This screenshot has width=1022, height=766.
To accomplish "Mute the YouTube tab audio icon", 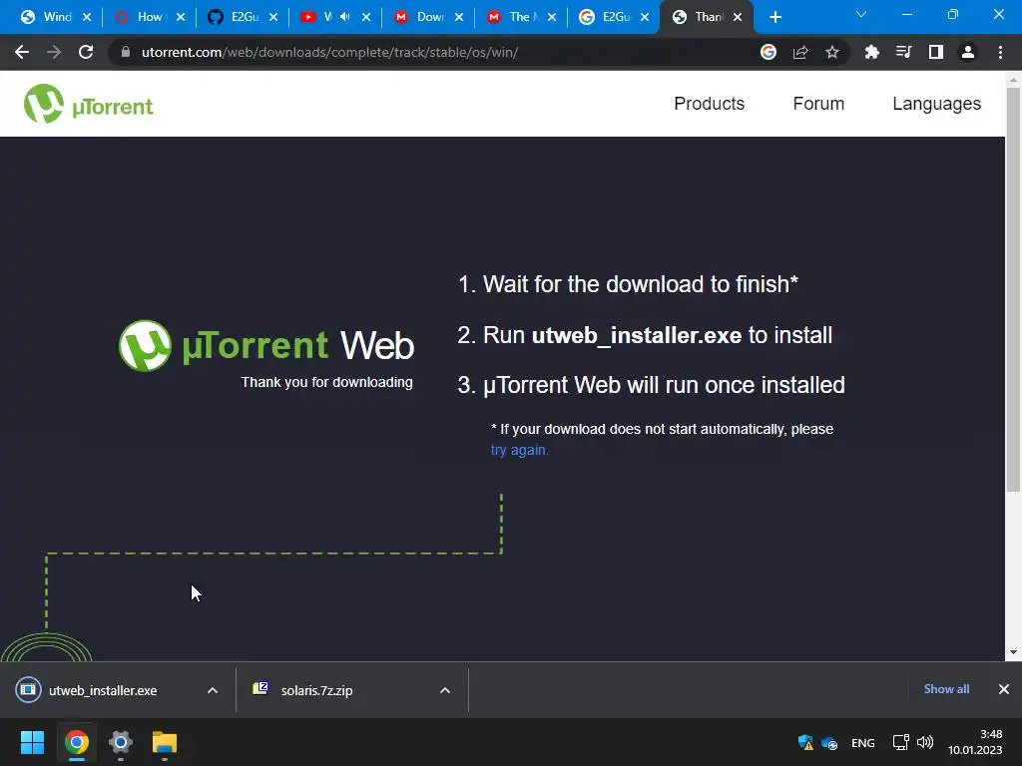I will [344, 17].
